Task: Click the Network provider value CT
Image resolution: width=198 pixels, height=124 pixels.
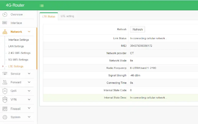Action: pyautogui.click(x=132, y=53)
